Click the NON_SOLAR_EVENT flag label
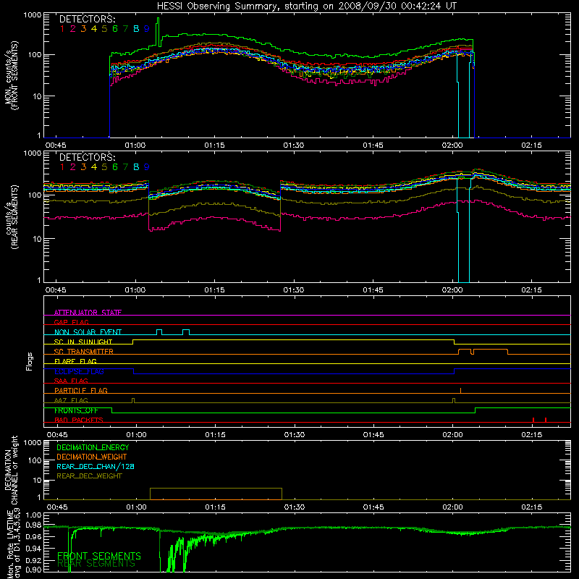 click(88, 332)
